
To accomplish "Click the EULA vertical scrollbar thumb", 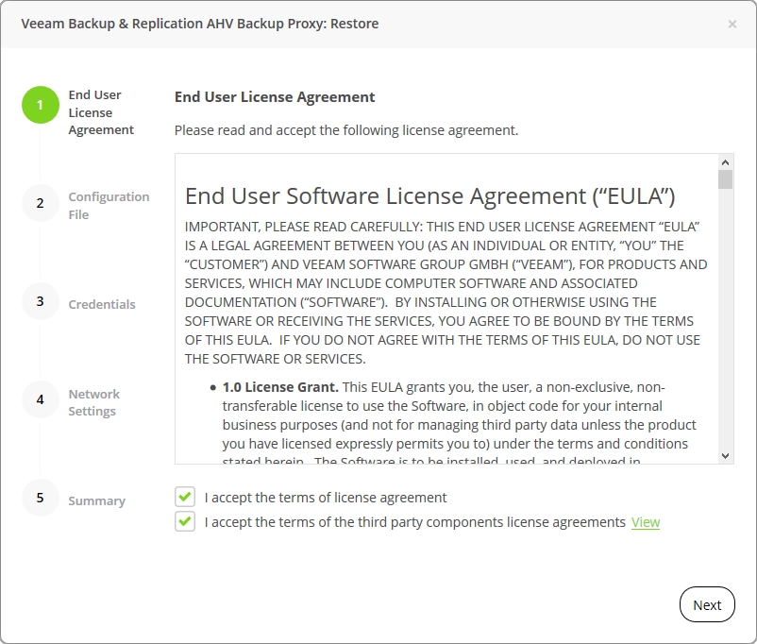I will pos(725,179).
